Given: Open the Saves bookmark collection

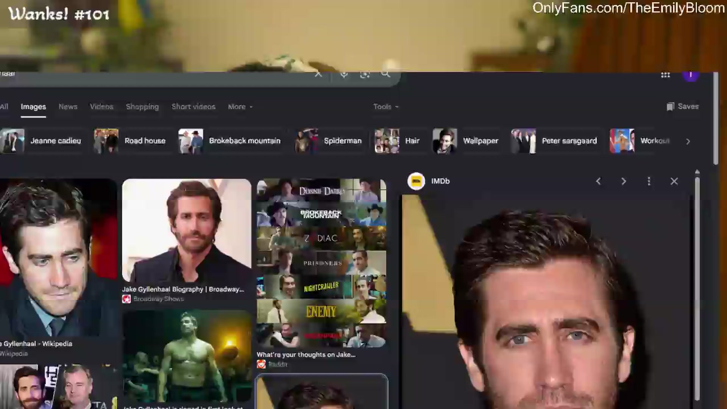Looking at the screenshot, I should (683, 106).
